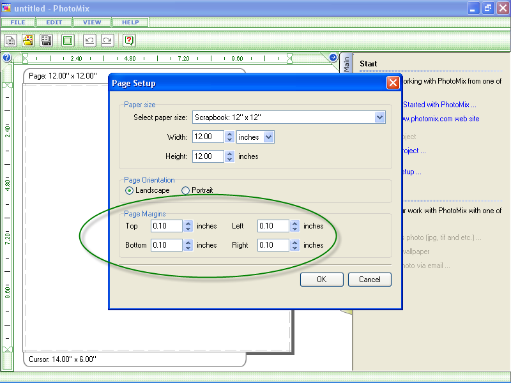Screen dimensions: 511x383
Task: Click the Start heading in side panel
Action: click(x=369, y=64)
